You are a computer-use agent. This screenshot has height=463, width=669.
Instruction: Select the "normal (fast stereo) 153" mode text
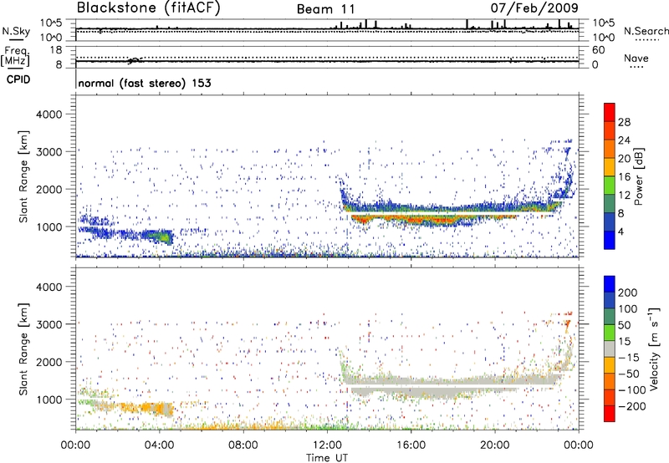coord(145,83)
